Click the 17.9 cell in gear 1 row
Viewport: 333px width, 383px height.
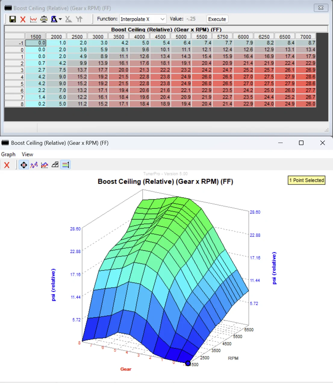pos(306,56)
